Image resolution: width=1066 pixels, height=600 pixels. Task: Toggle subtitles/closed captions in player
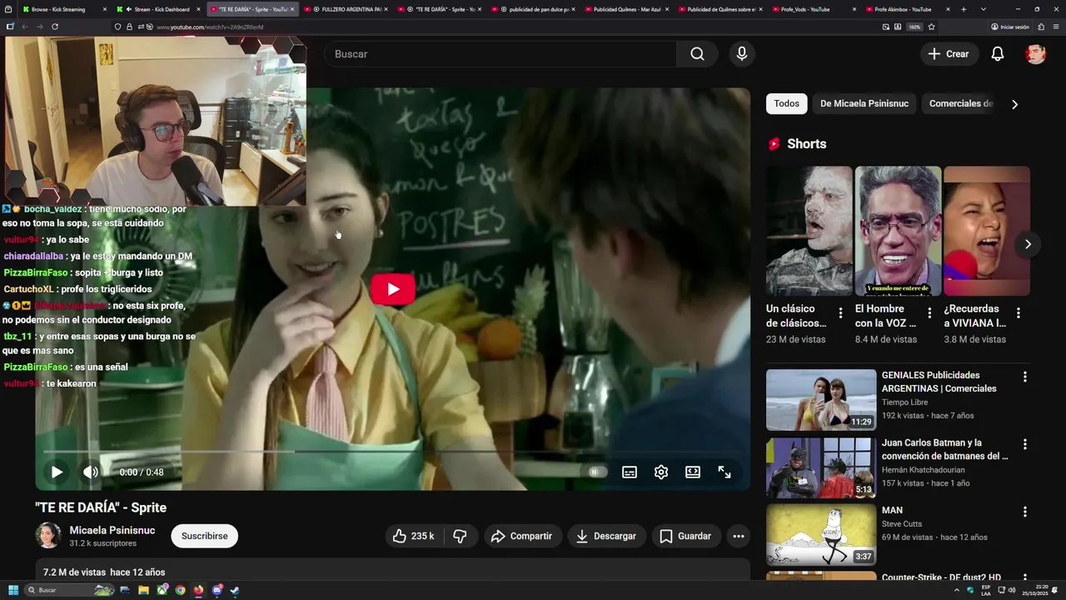coord(630,472)
